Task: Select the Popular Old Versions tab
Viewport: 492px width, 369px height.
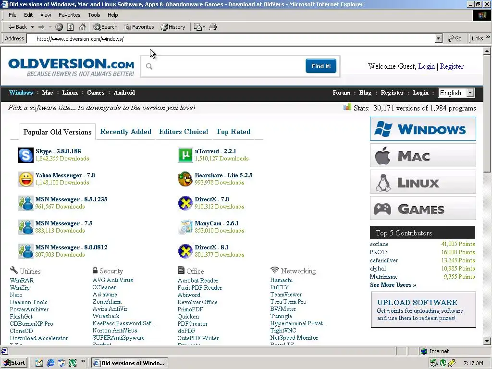Action: [x=58, y=132]
